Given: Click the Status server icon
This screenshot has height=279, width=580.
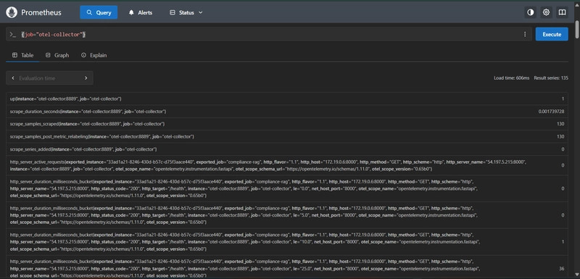Looking at the screenshot, I should (172, 12).
